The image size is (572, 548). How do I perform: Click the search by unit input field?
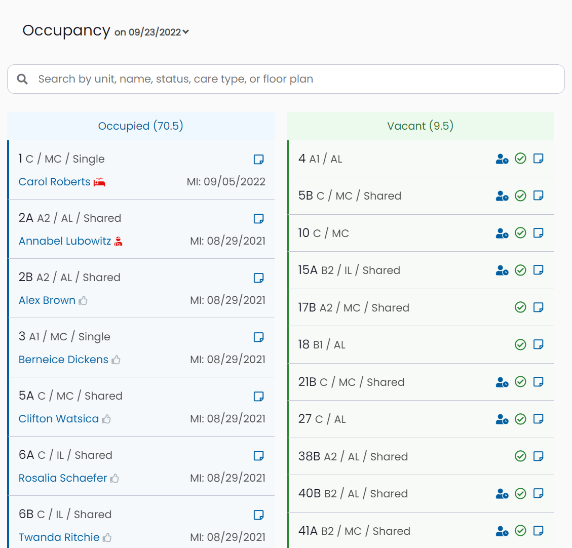(286, 79)
